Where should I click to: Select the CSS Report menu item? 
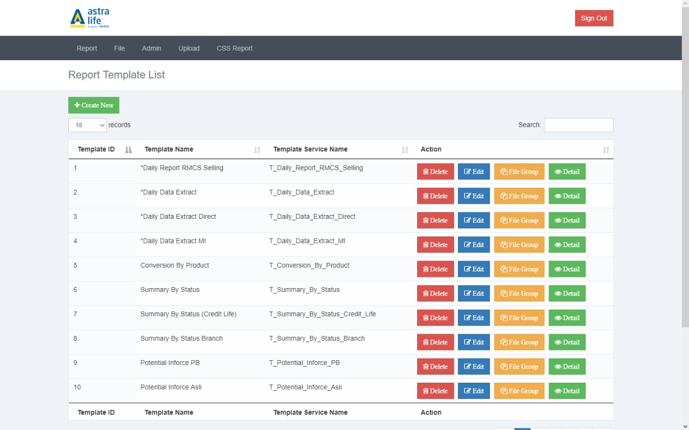tap(235, 48)
